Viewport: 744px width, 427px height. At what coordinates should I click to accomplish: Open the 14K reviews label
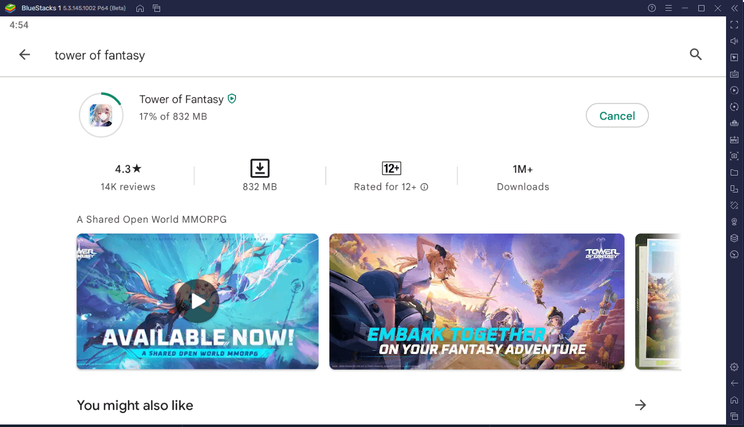click(128, 187)
